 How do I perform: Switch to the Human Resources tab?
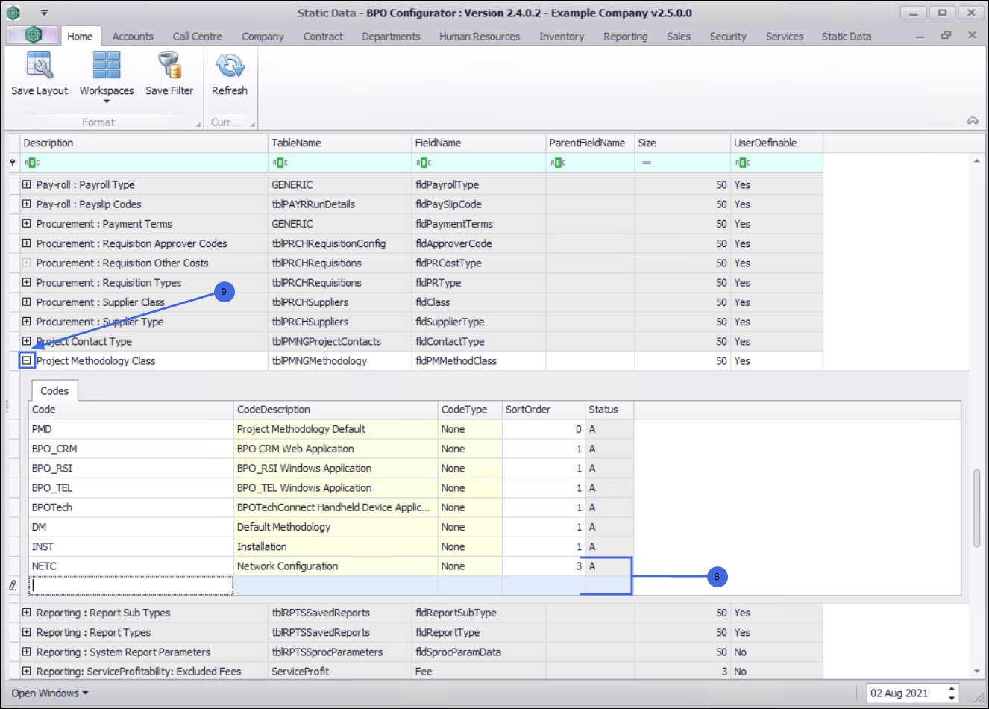coord(479,36)
